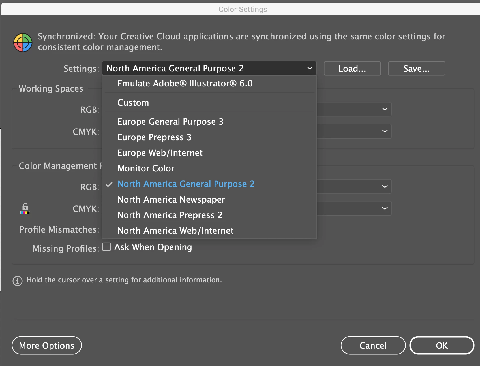The width and height of the screenshot is (480, 366).
Task: Click the hint text about holding the cursor
Action: pyautogui.click(x=124, y=280)
